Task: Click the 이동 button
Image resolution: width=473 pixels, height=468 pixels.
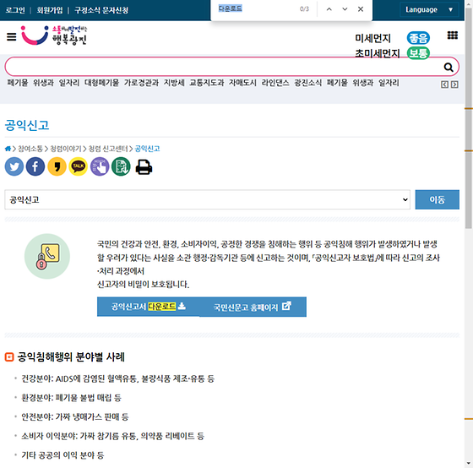Action: click(438, 199)
